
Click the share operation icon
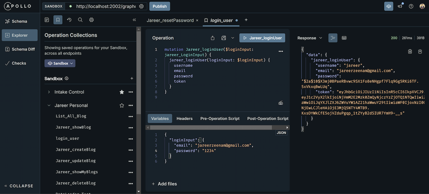[213, 38]
